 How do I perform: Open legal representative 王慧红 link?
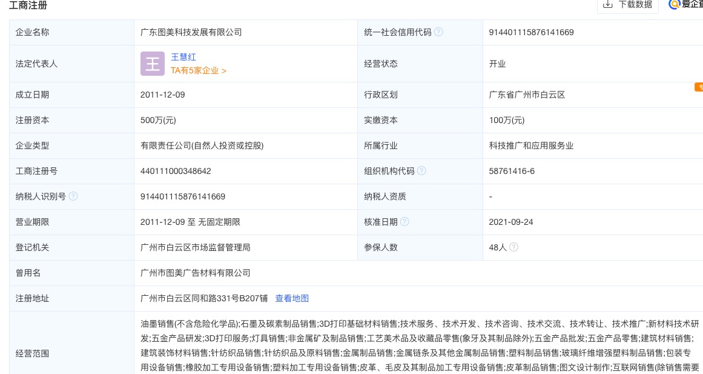point(183,57)
